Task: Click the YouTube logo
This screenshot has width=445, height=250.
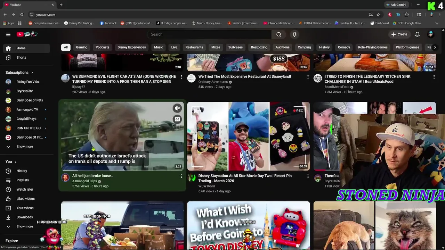Action: 27,34
